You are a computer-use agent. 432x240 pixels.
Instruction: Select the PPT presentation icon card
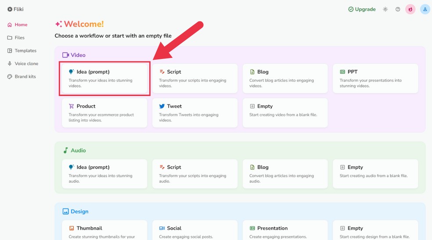[342, 72]
